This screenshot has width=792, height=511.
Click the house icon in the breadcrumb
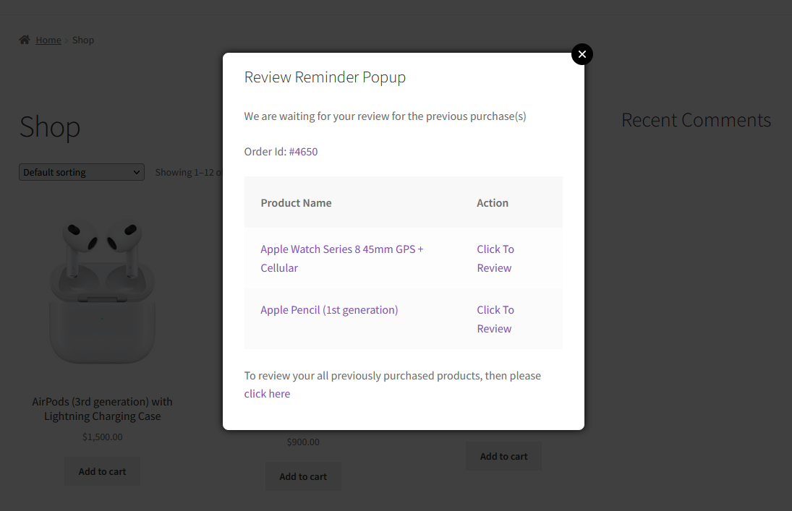24,40
